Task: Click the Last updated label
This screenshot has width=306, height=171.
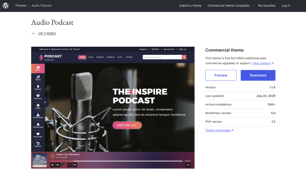Action: coord(214,96)
